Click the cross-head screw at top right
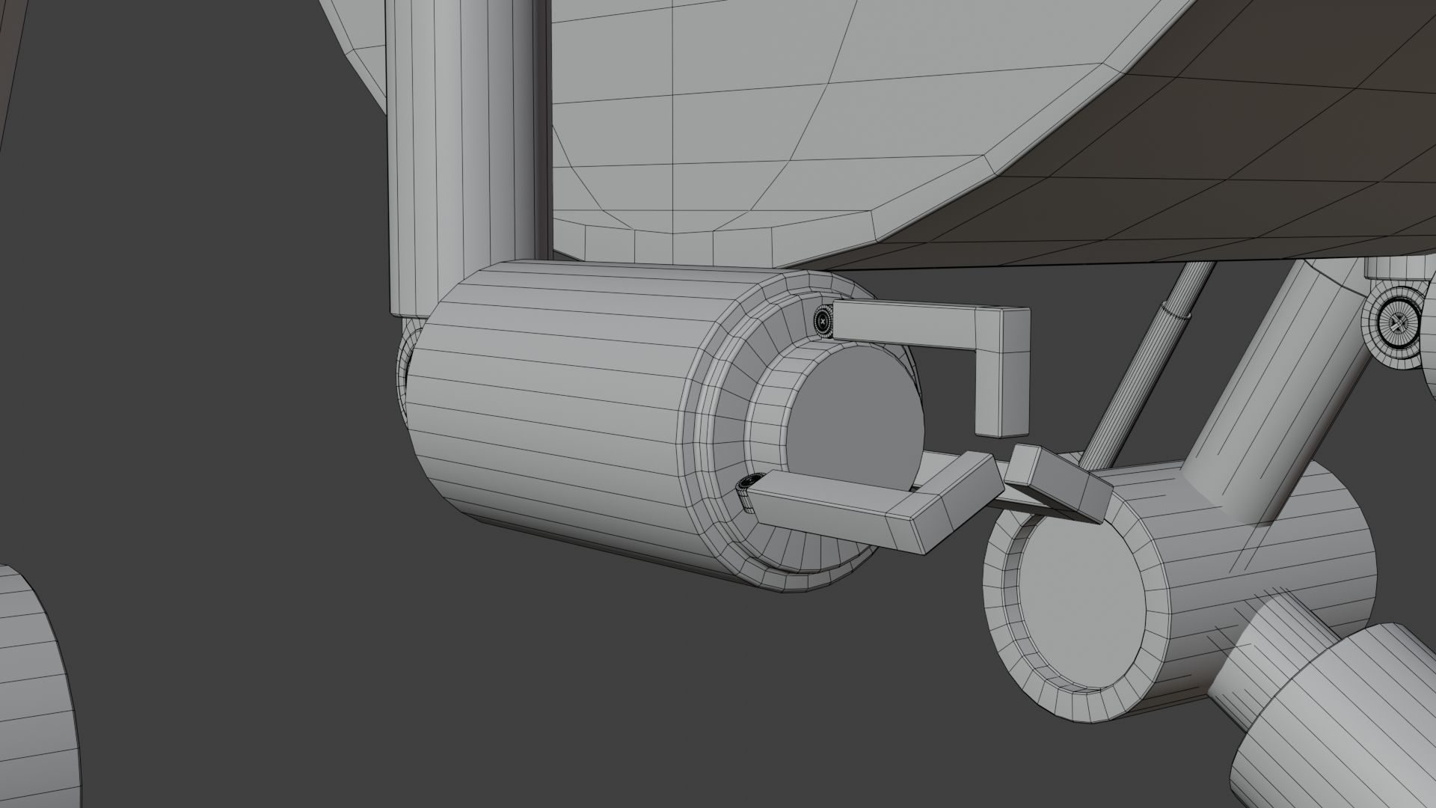Screen dimensions: 1436x808 pyautogui.click(x=1397, y=324)
